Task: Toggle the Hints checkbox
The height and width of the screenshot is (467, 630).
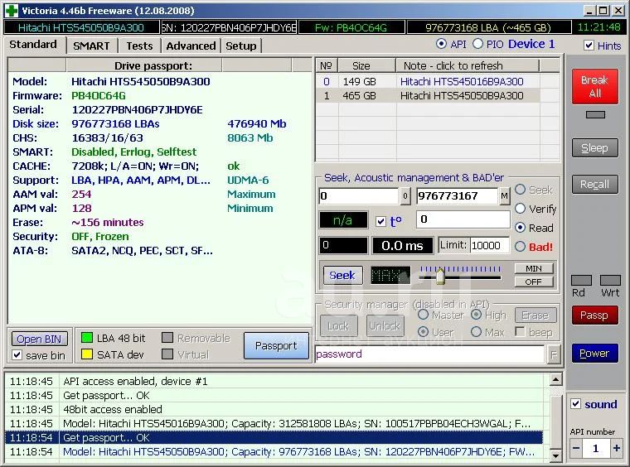Action: tap(589, 46)
